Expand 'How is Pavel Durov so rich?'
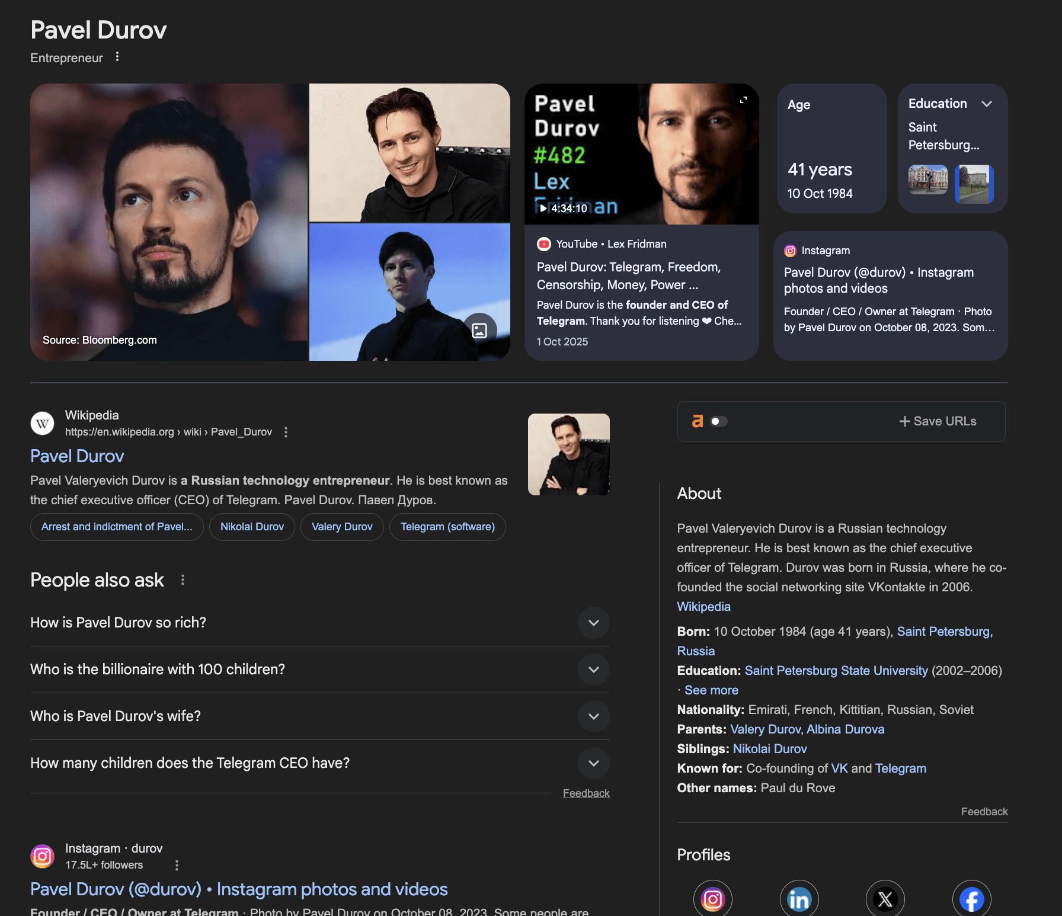This screenshot has height=916, width=1062. [x=594, y=623]
